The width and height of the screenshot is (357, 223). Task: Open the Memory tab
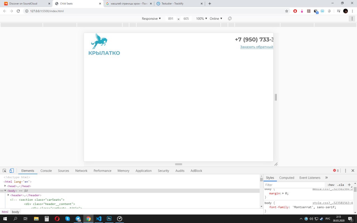point(123,171)
